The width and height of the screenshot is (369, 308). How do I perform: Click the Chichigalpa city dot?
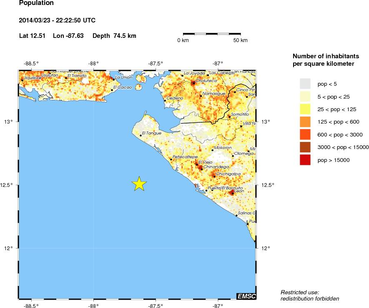coord(214,176)
